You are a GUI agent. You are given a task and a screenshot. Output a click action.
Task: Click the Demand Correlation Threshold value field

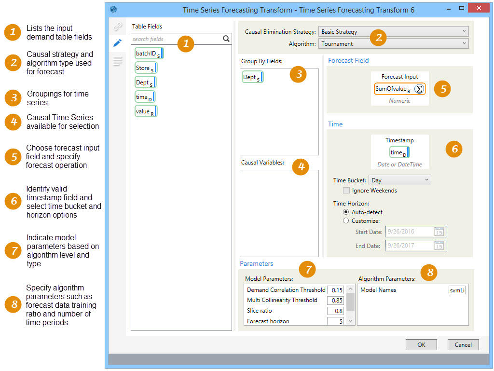tap(335, 290)
